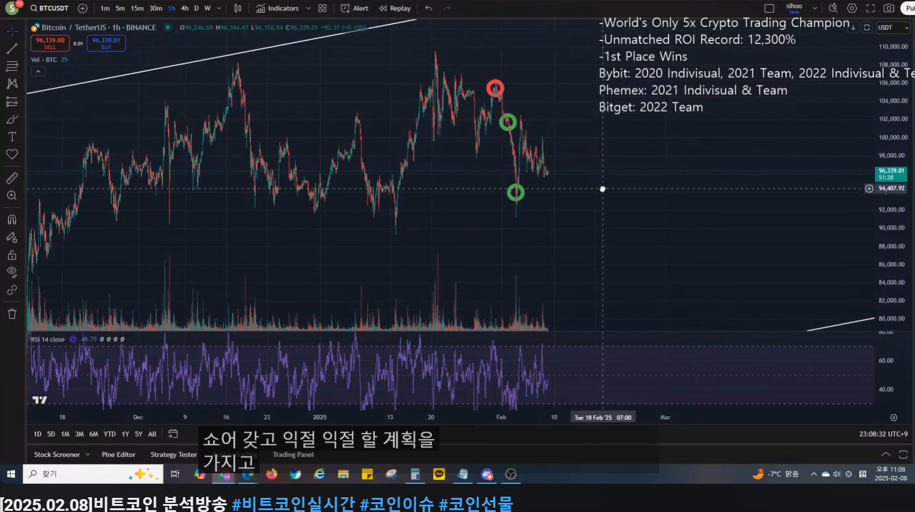Switch chart to Daily (D) timeframe
This screenshot has width=915, height=512.
(196, 9)
